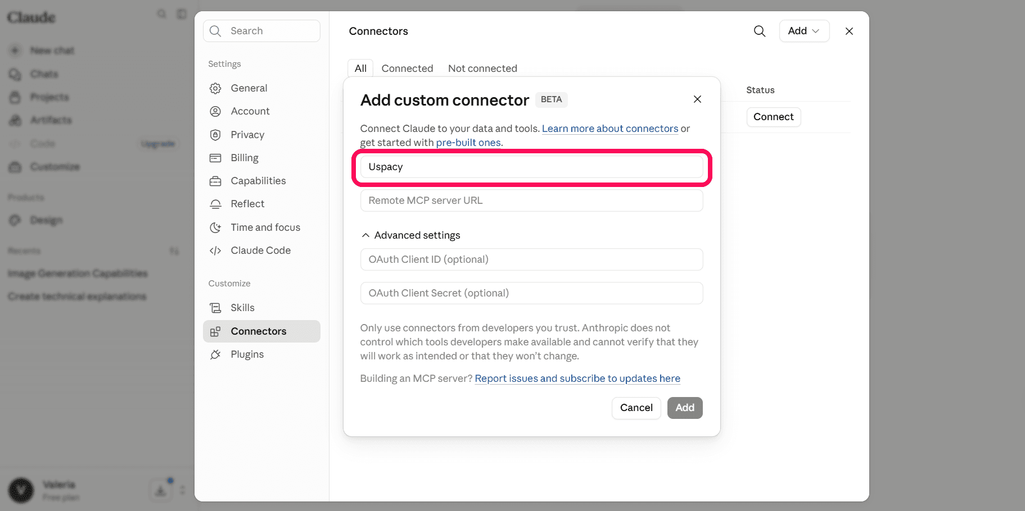
Task: Open Privacy shield icon in settings
Action: (x=215, y=135)
